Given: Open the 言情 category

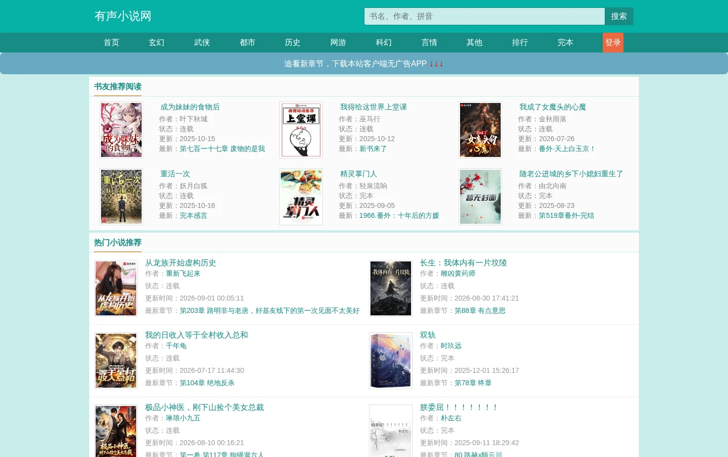Looking at the screenshot, I should pyautogui.click(x=429, y=43).
